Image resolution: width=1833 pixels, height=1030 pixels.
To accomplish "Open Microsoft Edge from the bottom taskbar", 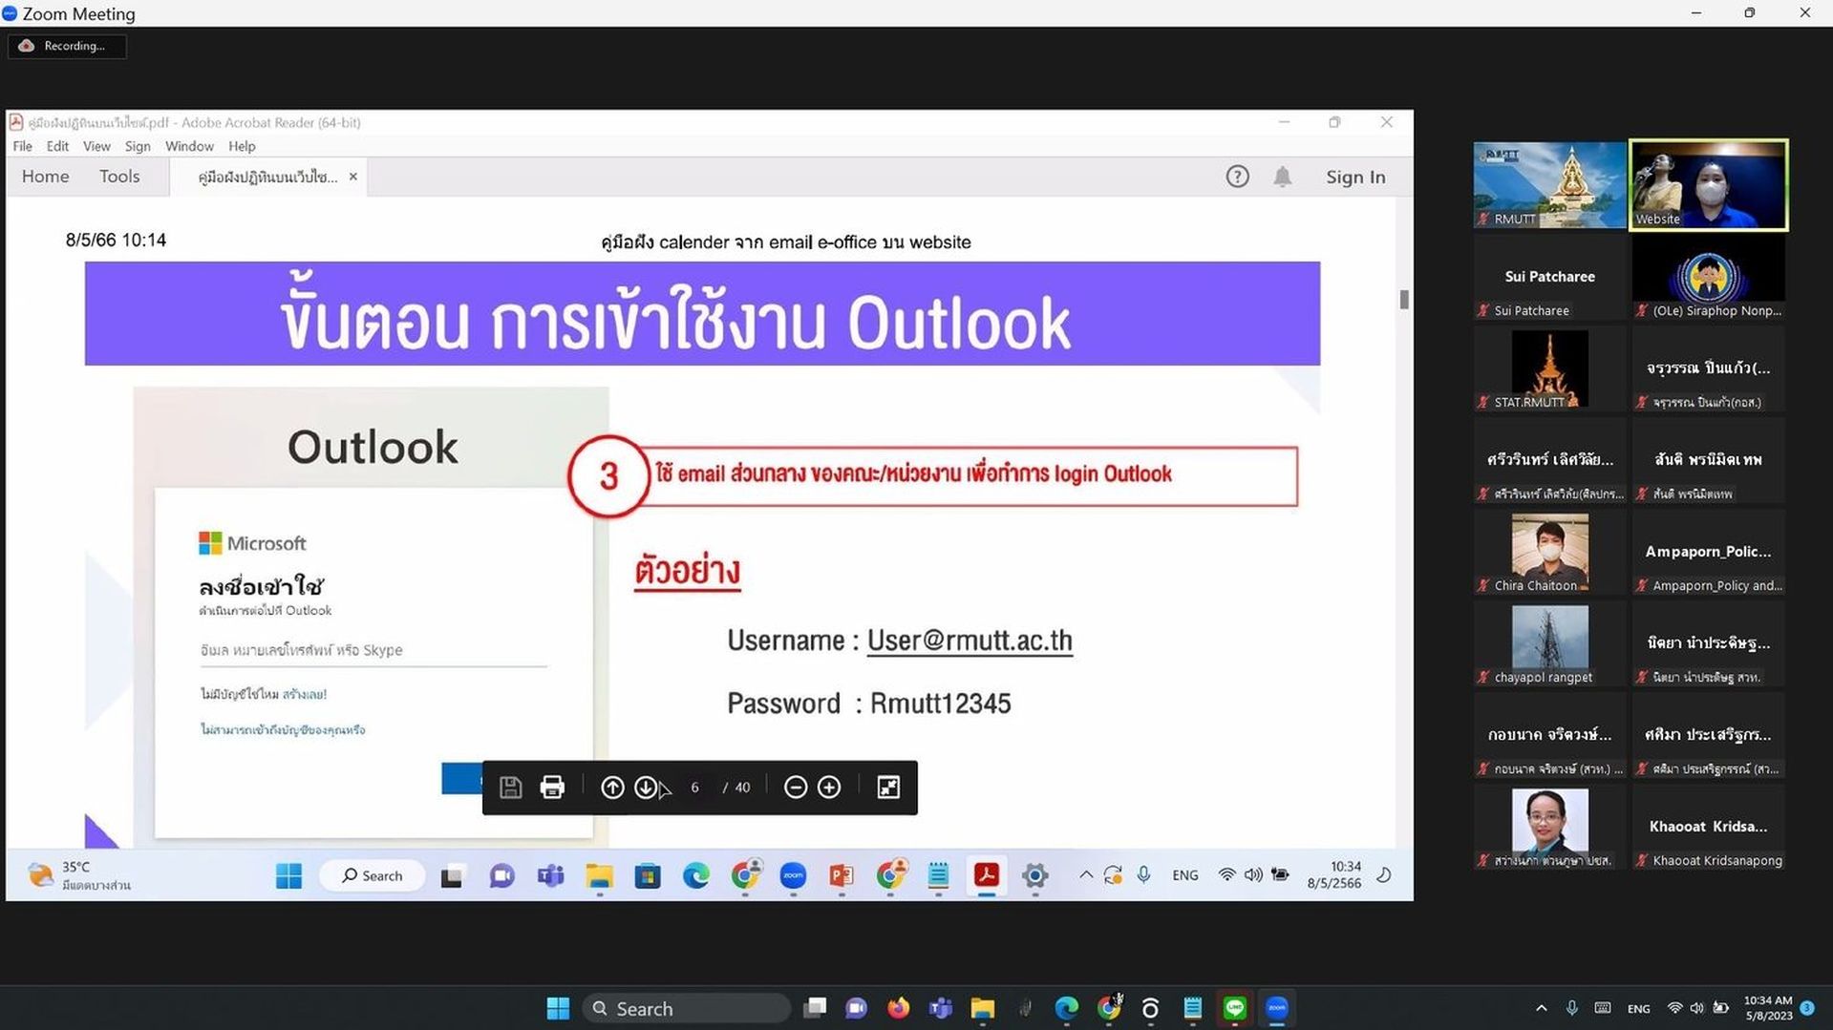I will pos(1066,1008).
